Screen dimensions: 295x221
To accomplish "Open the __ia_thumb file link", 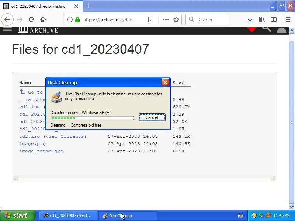I will (32, 99).
